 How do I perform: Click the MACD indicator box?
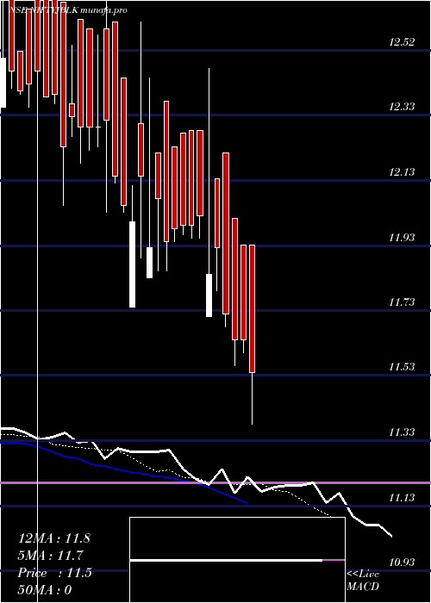[x=237, y=560]
